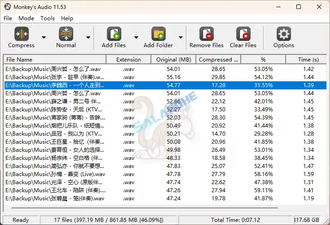Open the Tools menu
The height and width of the screenshot is (225, 330).
[x=48, y=18]
